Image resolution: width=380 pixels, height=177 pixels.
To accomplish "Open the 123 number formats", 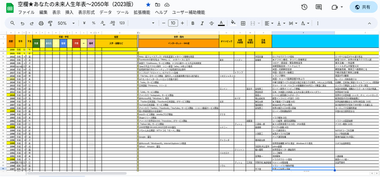I will click(122, 23).
